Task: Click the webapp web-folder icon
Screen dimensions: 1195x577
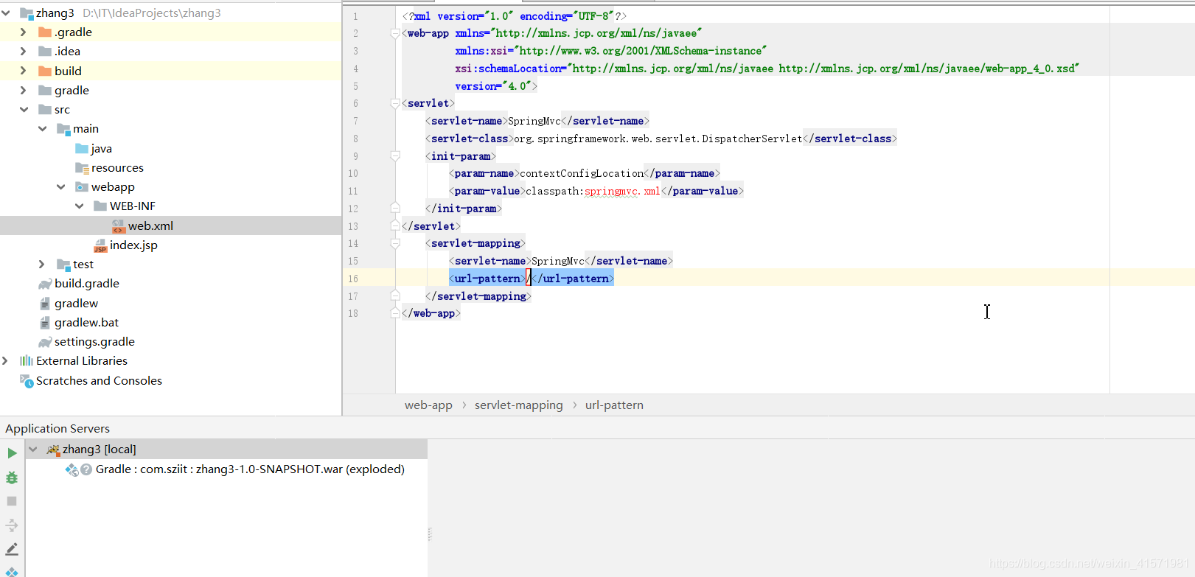Action: (x=82, y=187)
